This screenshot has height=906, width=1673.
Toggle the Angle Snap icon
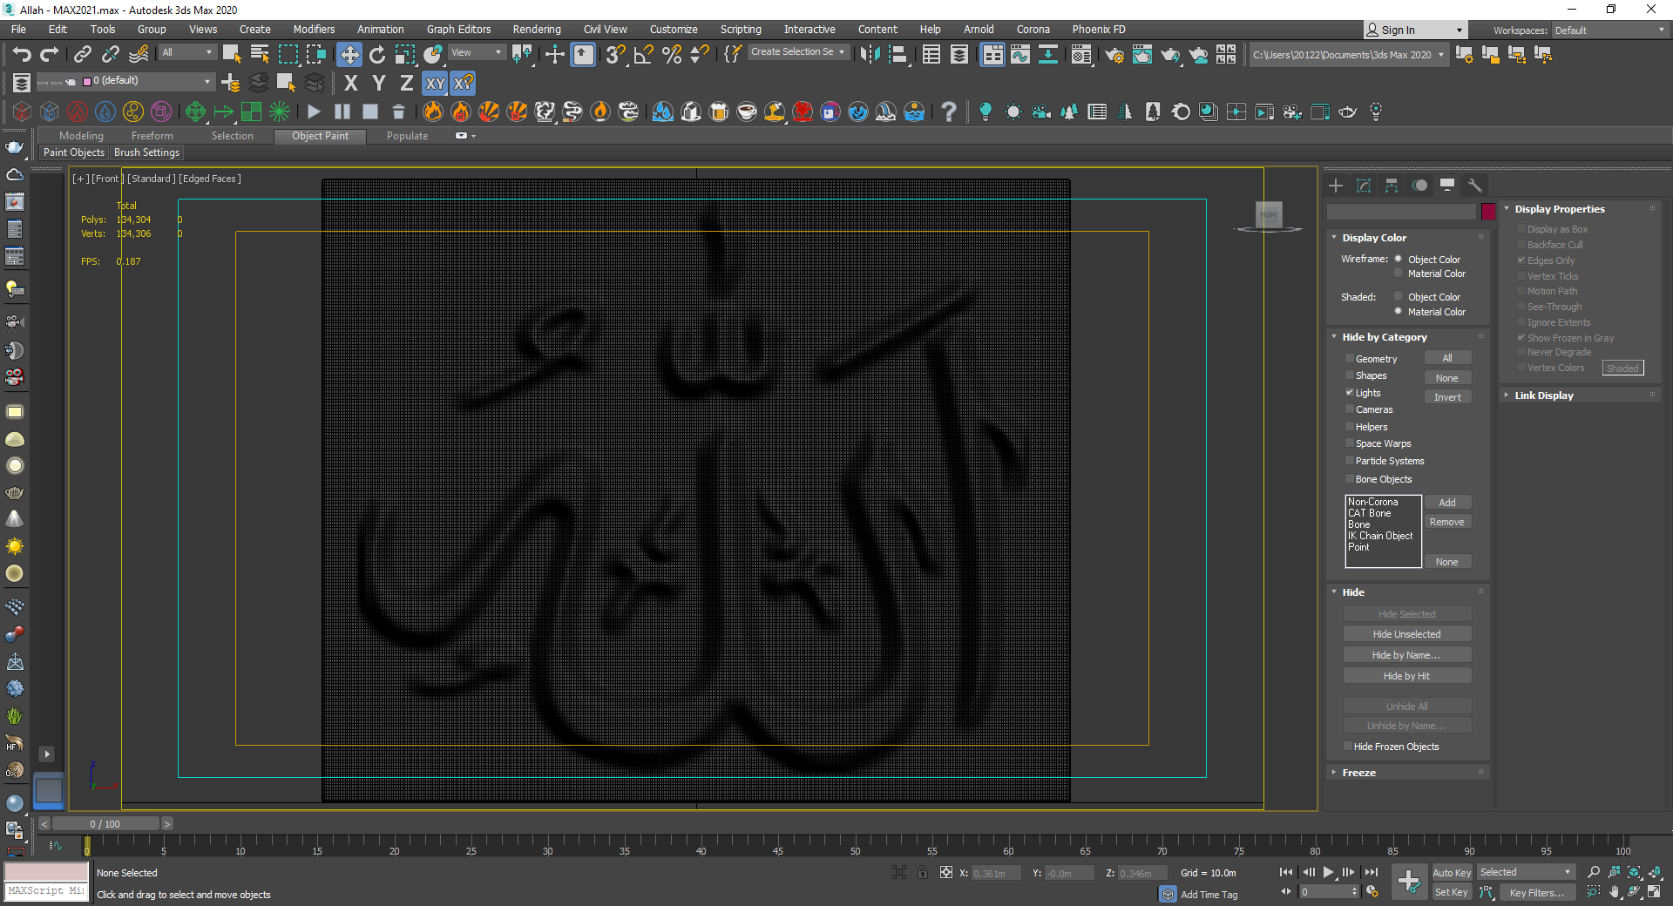644,55
